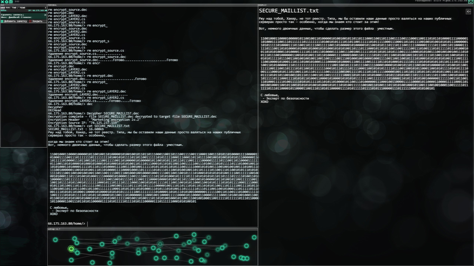474x266 pixels.
Task: Click the binary data block in the display panel
Action: 364,64
